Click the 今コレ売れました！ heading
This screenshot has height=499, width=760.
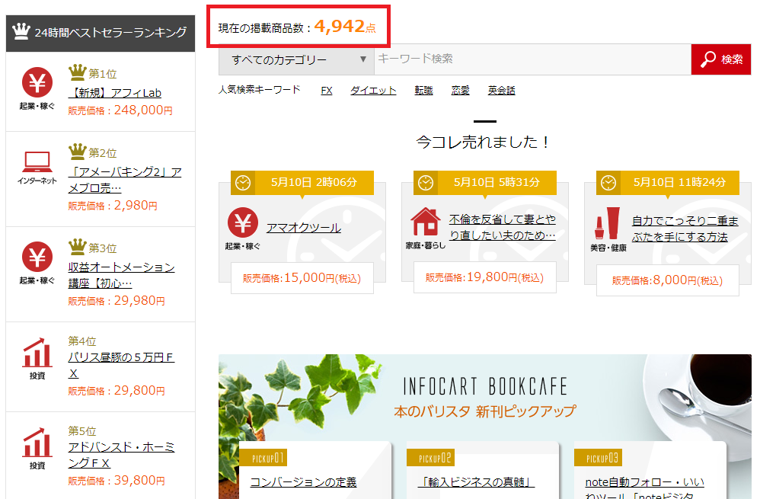pyautogui.click(x=484, y=142)
